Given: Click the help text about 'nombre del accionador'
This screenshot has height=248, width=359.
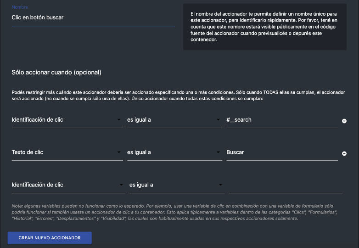Looking at the screenshot, I should pyautogui.click(x=264, y=27).
